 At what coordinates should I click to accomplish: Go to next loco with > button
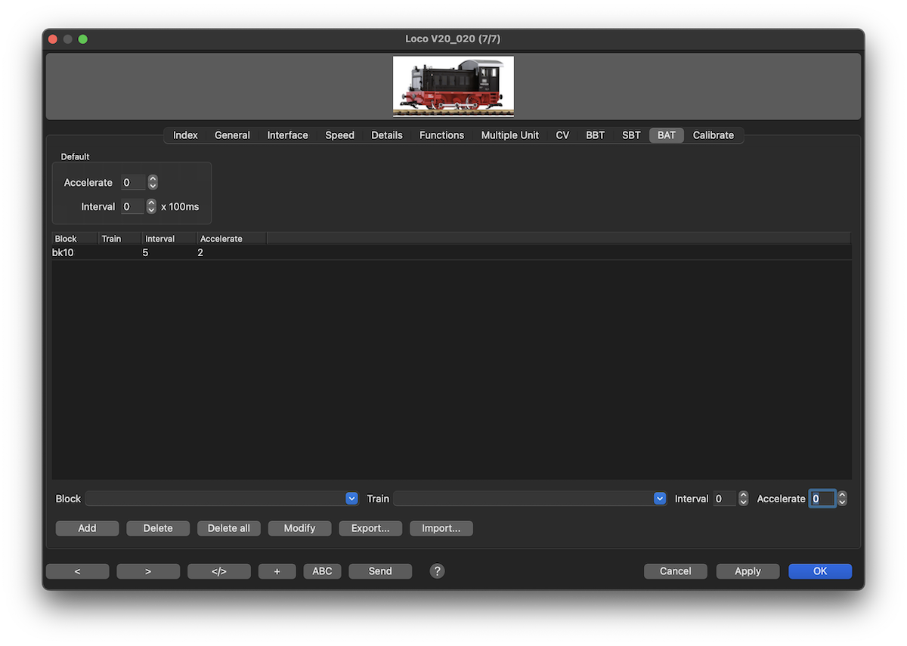tap(148, 571)
